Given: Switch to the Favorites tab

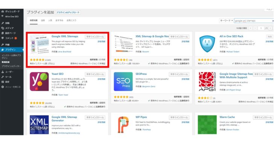Looking at the screenshot, I should click(x=71, y=21).
